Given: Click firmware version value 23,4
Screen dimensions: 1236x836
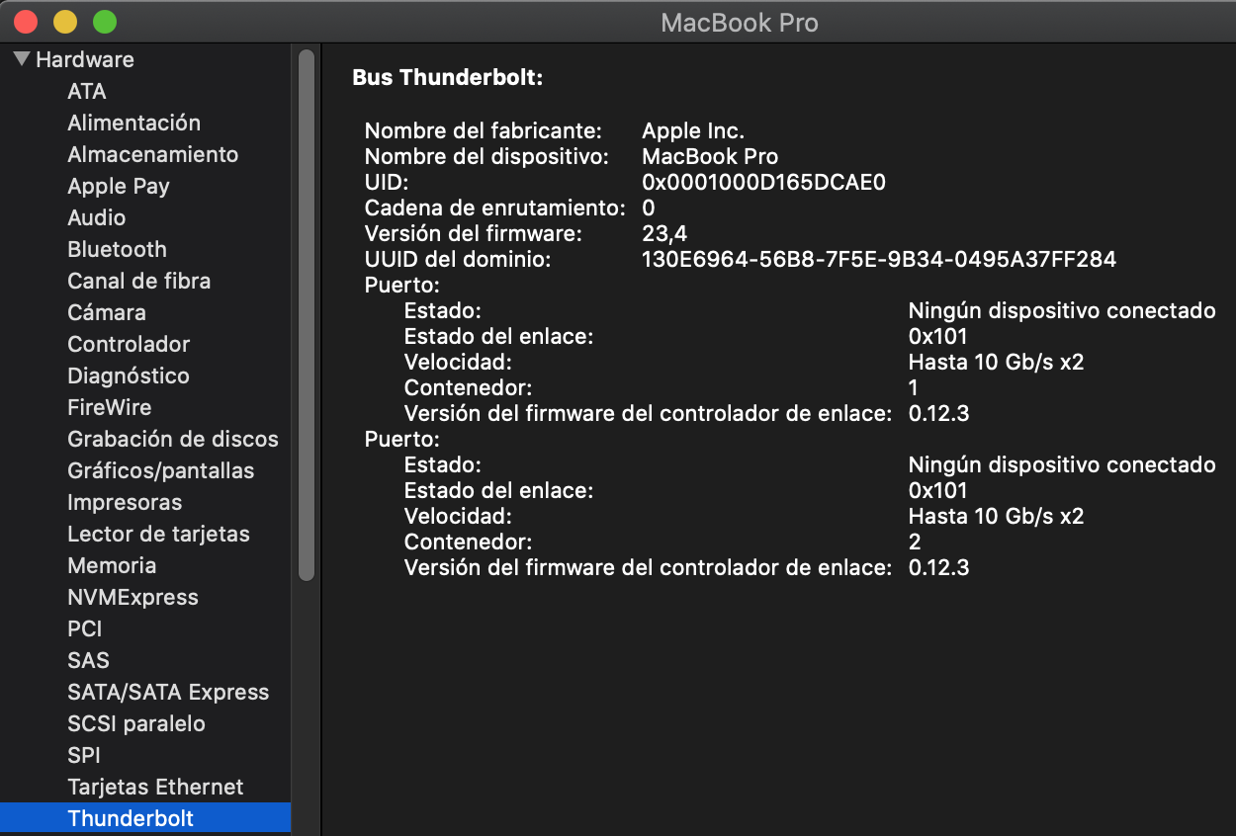Looking at the screenshot, I should 664,233.
